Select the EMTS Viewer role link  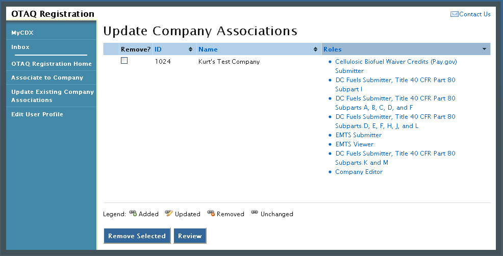point(354,144)
